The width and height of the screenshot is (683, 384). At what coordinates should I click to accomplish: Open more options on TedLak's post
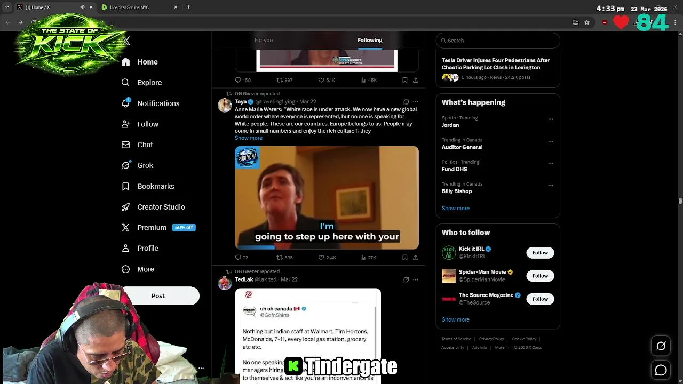click(416, 279)
